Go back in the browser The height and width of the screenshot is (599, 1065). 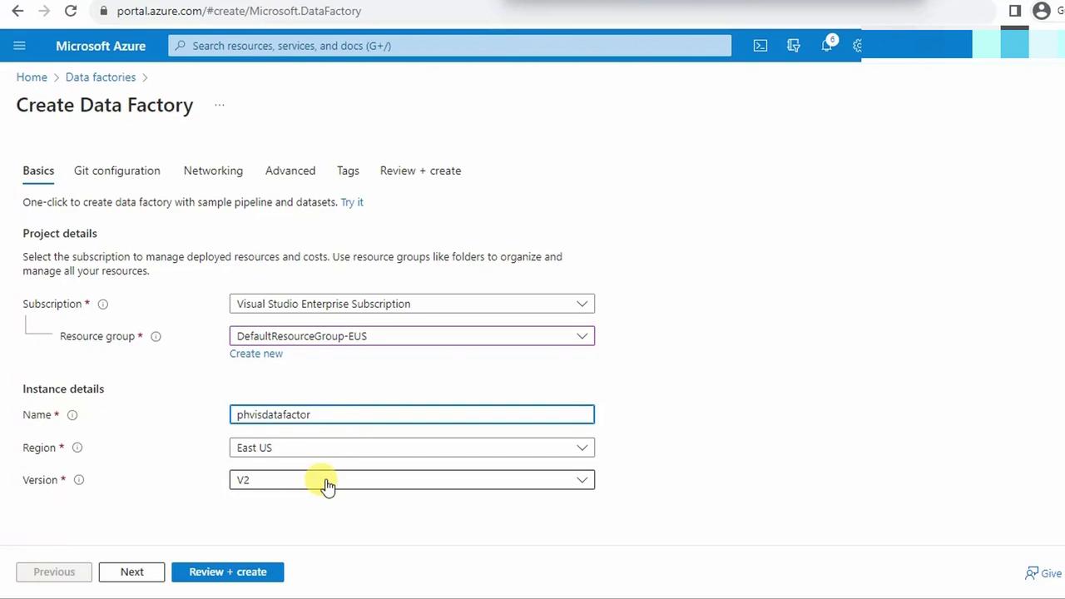tap(17, 11)
